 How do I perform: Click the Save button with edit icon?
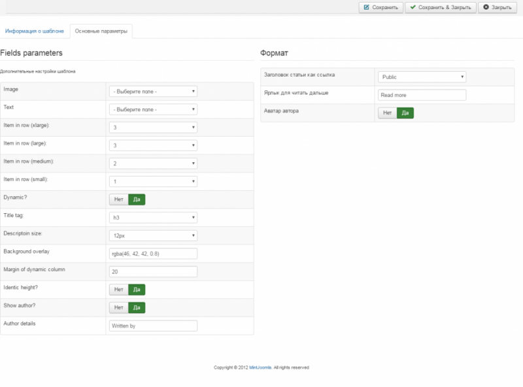tap(380, 7)
